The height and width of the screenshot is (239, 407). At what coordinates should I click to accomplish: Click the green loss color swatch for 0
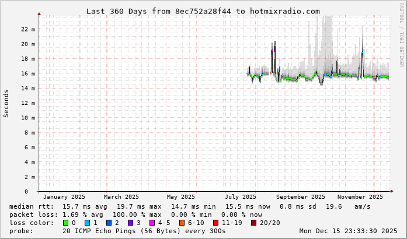66,223
